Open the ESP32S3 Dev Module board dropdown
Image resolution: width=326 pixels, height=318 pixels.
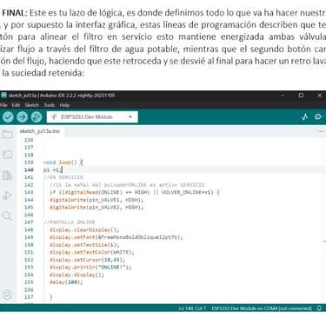coord(92,117)
